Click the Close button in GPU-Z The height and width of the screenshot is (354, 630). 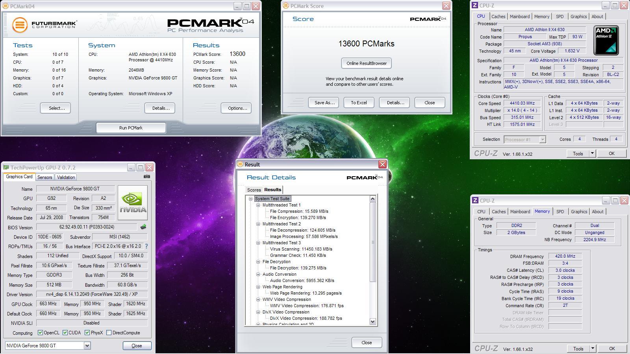tap(137, 346)
